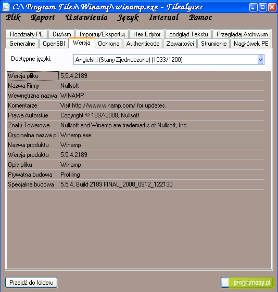Image resolution: width=278 pixels, height=292 pixels.
Task: Click the Nullsoft company value
Action: (x=70, y=86)
